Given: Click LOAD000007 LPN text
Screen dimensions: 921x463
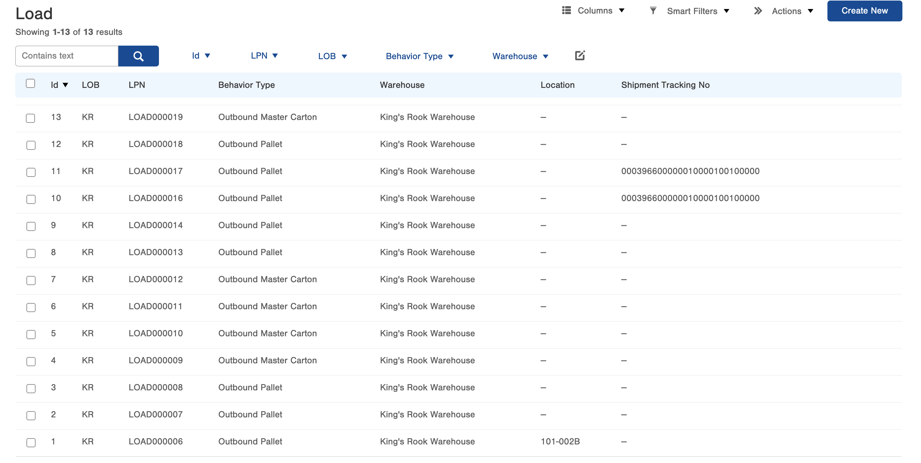Looking at the screenshot, I should point(156,414).
